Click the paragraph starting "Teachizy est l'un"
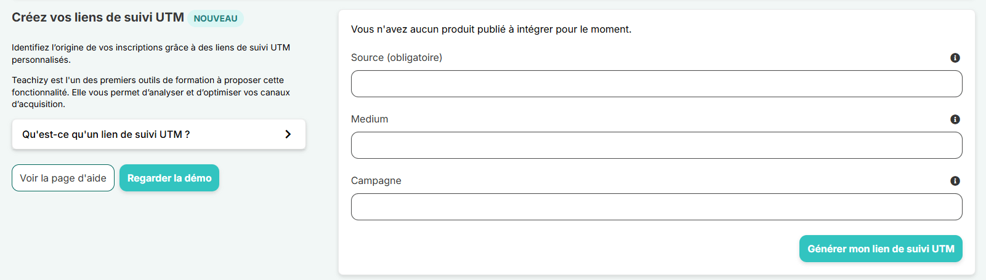This screenshot has height=280, width=986. click(151, 92)
